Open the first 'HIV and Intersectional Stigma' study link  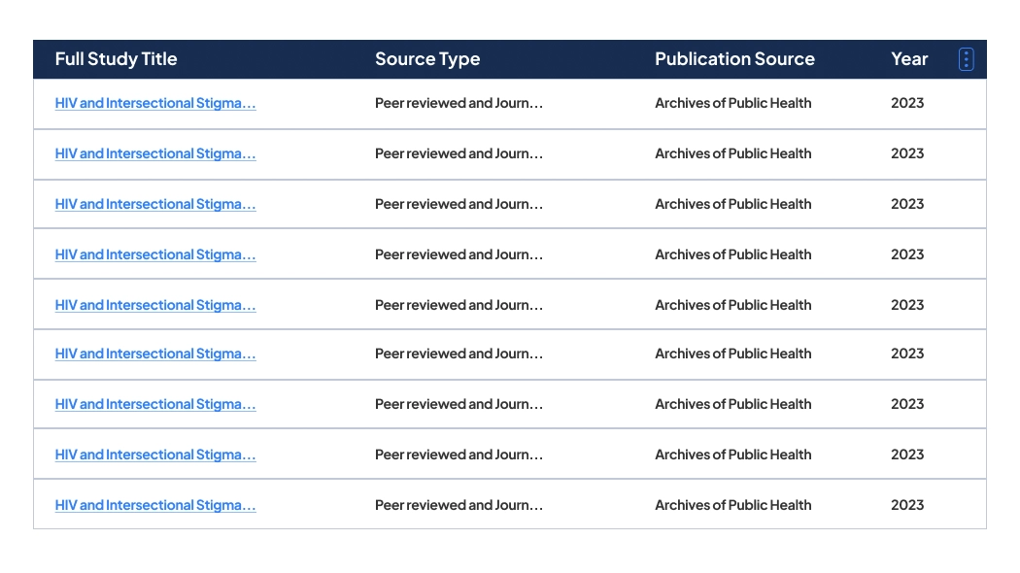click(155, 103)
